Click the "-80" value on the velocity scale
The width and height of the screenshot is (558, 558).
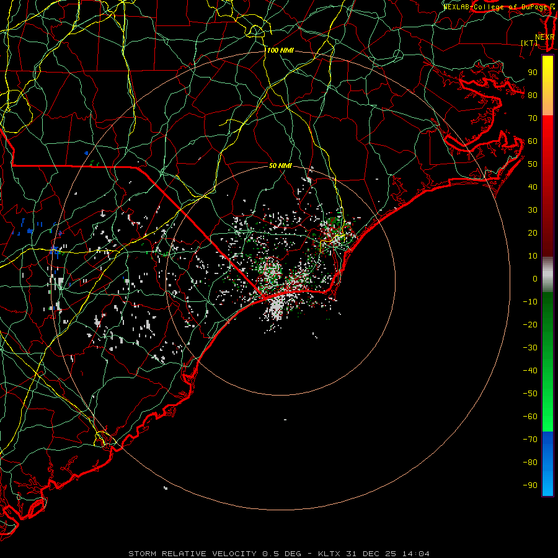530,463
